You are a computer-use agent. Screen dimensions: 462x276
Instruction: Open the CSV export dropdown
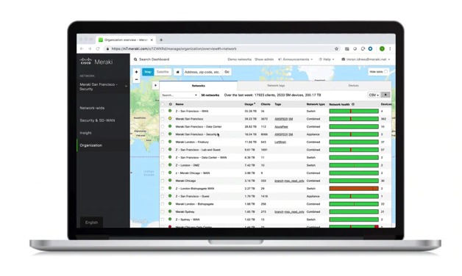pos(374,95)
